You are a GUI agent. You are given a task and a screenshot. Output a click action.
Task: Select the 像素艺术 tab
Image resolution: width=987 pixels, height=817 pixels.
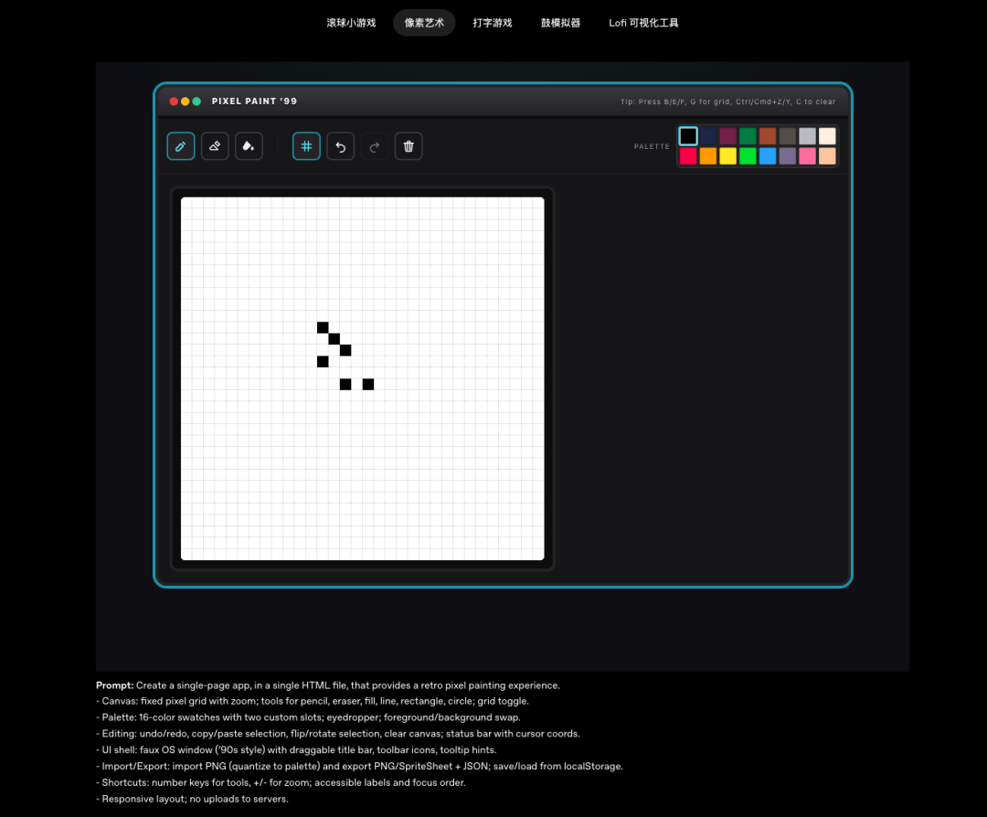click(x=424, y=23)
